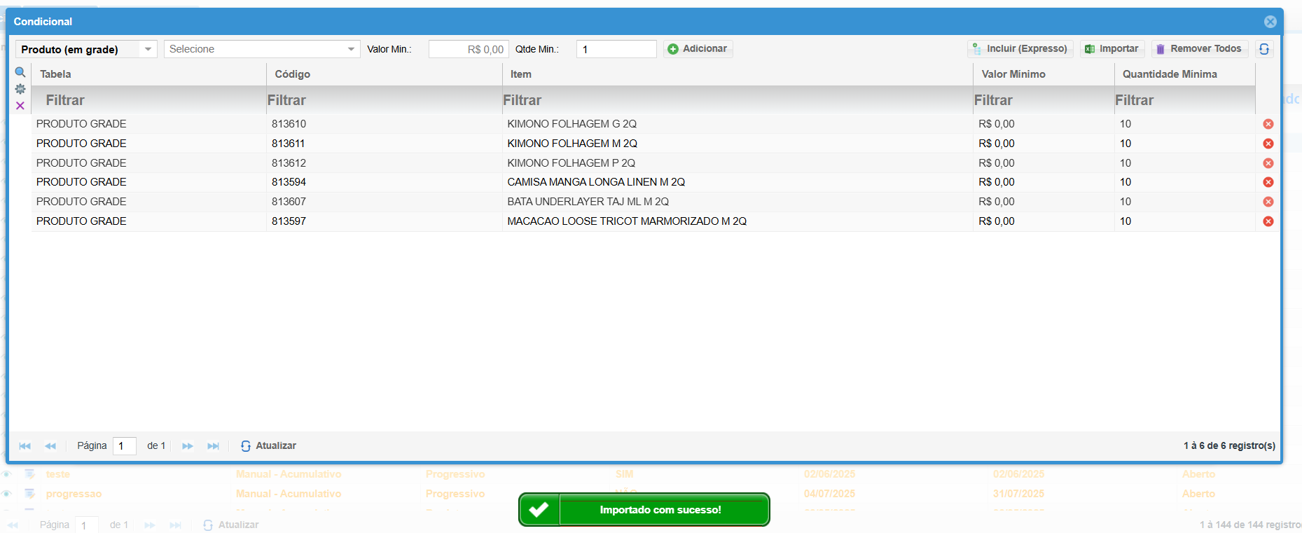Image resolution: width=1302 pixels, height=533 pixels.
Task: Go to the first page
Action: click(25, 446)
